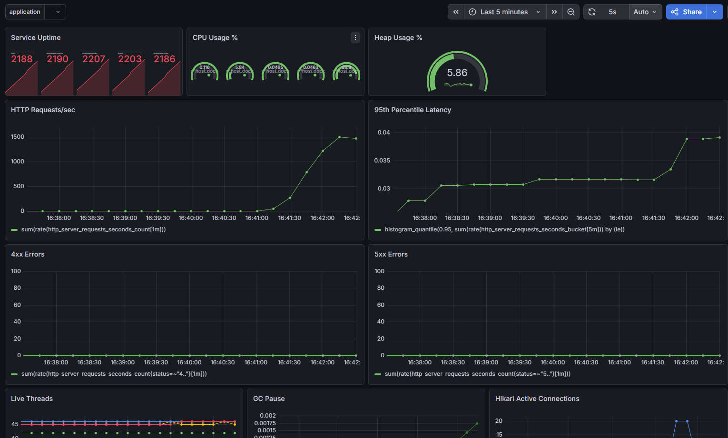Open the Auto refresh interval dropdown
The image size is (728, 438).
tap(645, 12)
